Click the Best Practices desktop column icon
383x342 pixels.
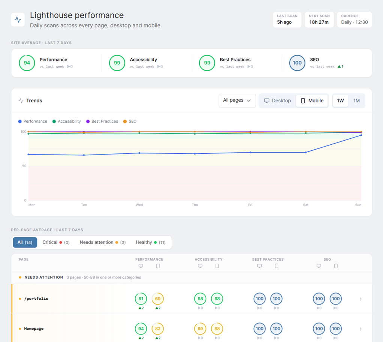260,266
